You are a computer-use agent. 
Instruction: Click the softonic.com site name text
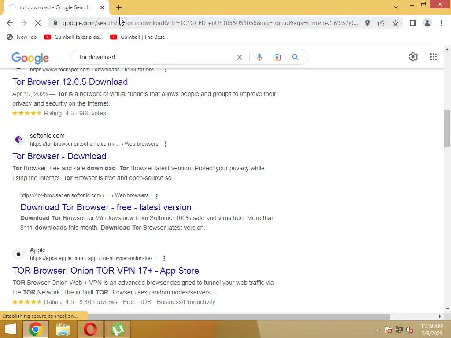[x=47, y=136]
